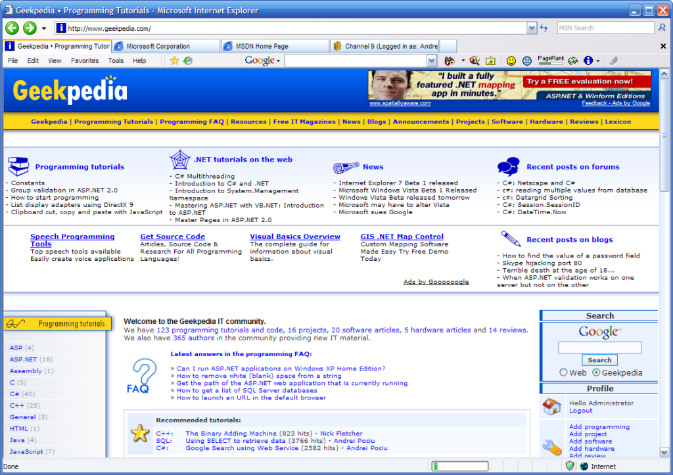673x475 pixels.
Task: Select the Web search radio button
Action: point(563,373)
